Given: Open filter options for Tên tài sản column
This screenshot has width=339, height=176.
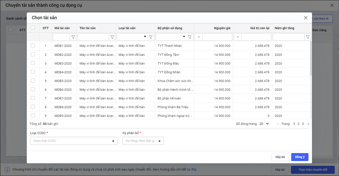Looking at the screenshot, I should point(112,37).
